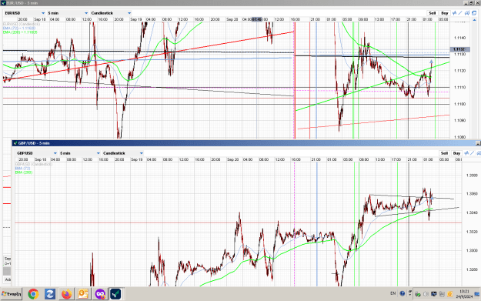Click display monitor tray icon
The image size is (481, 301).
(434, 294)
